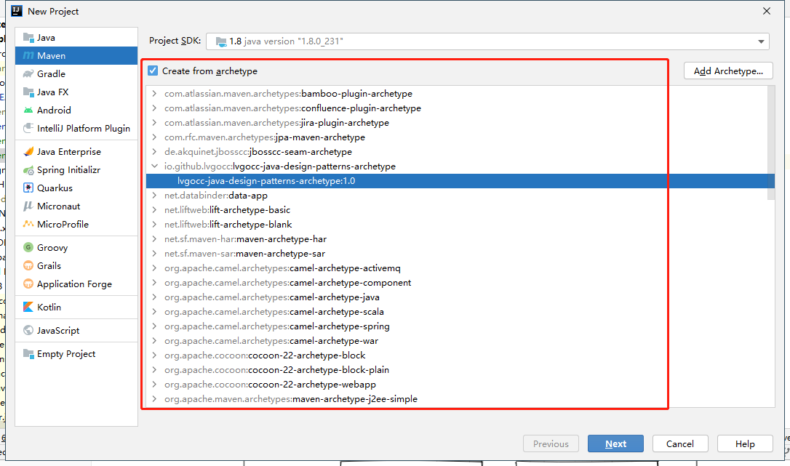Image resolution: width=790 pixels, height=466 pixels.
Task: Expand jbosscc-seam-archetype node
Action: pyautogui.click(x=154, y=152)
